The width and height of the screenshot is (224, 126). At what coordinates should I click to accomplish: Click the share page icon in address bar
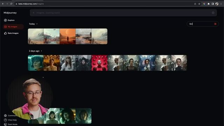pos(195,4)
